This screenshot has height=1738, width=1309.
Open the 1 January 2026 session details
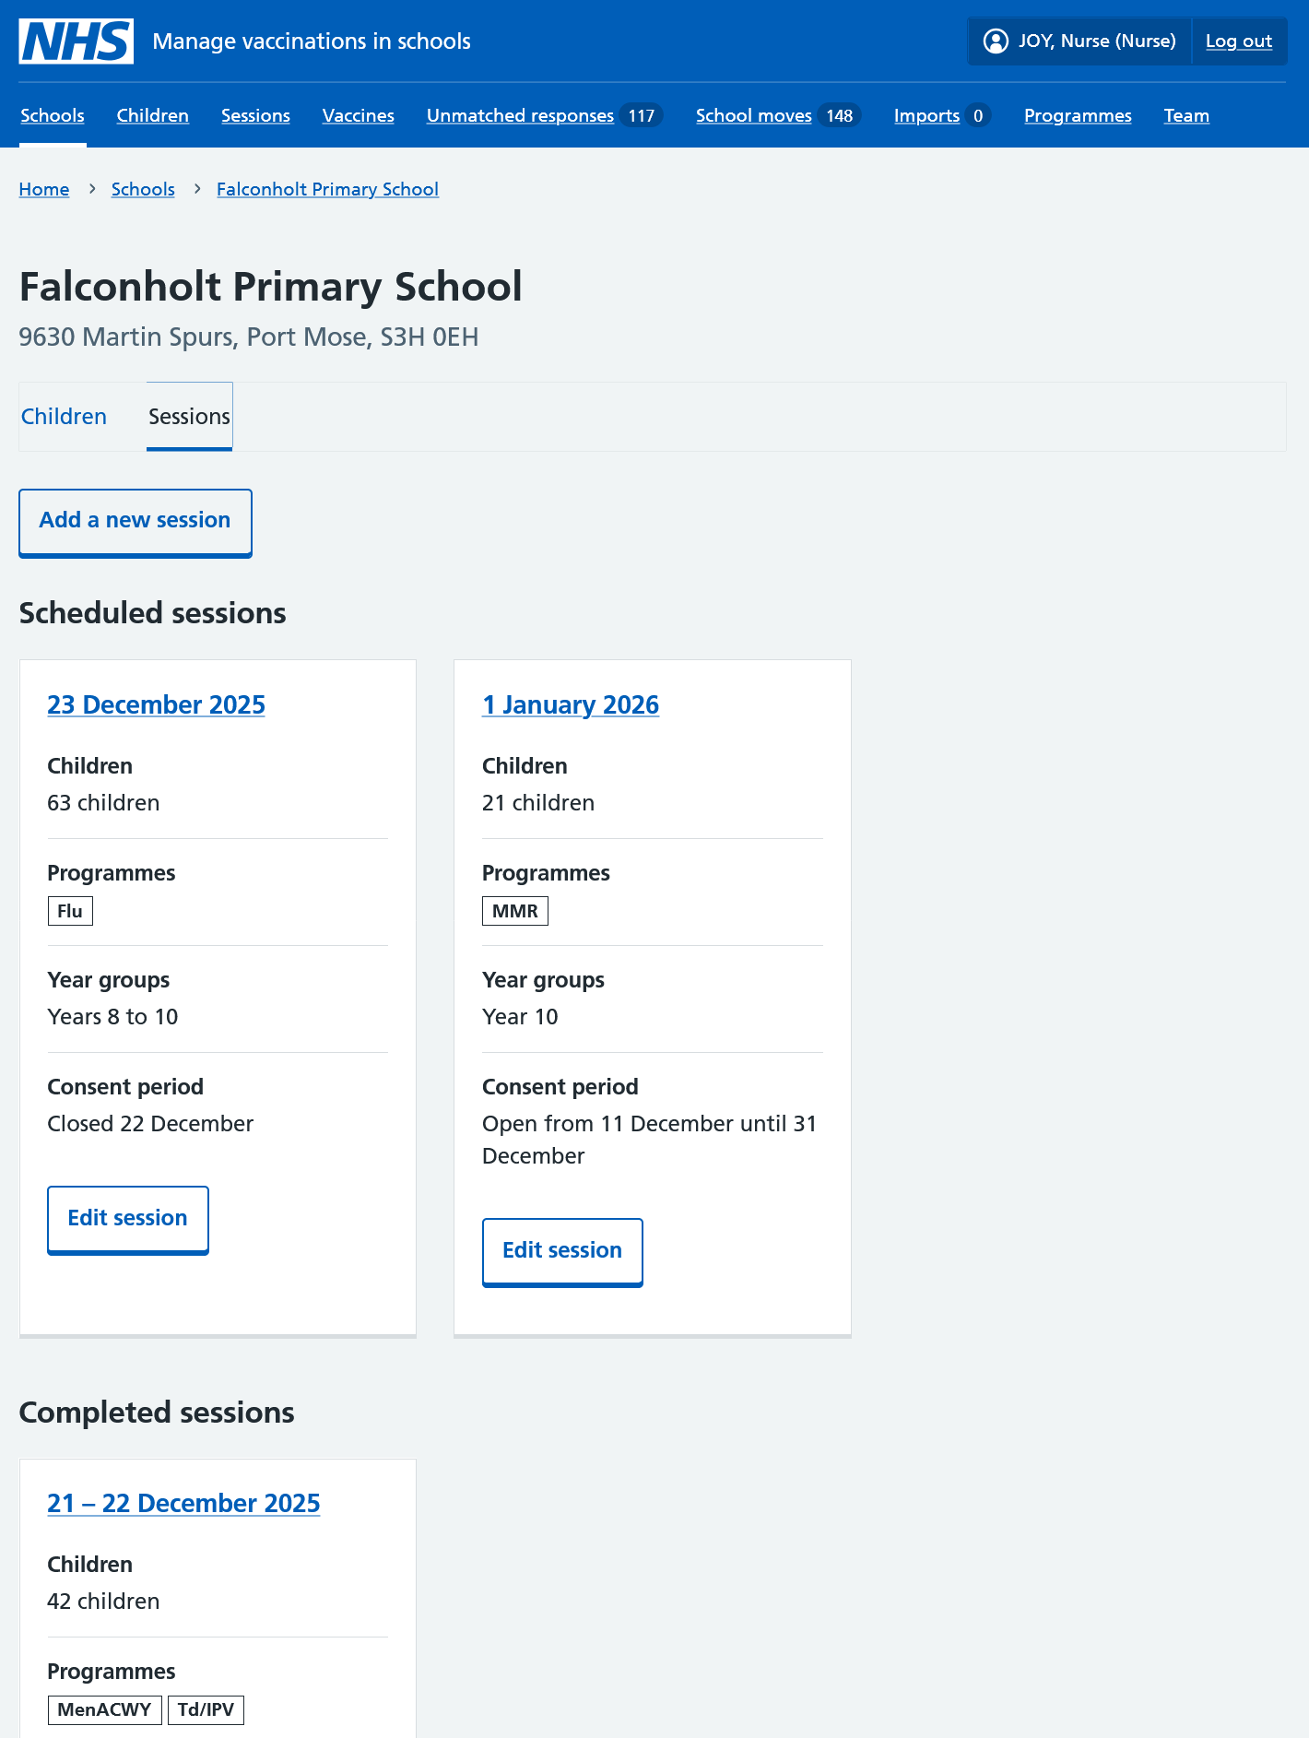[x=571, y=704]
